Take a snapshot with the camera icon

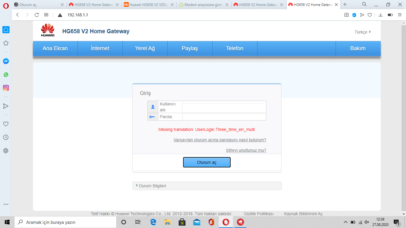(x=347, y=15)
